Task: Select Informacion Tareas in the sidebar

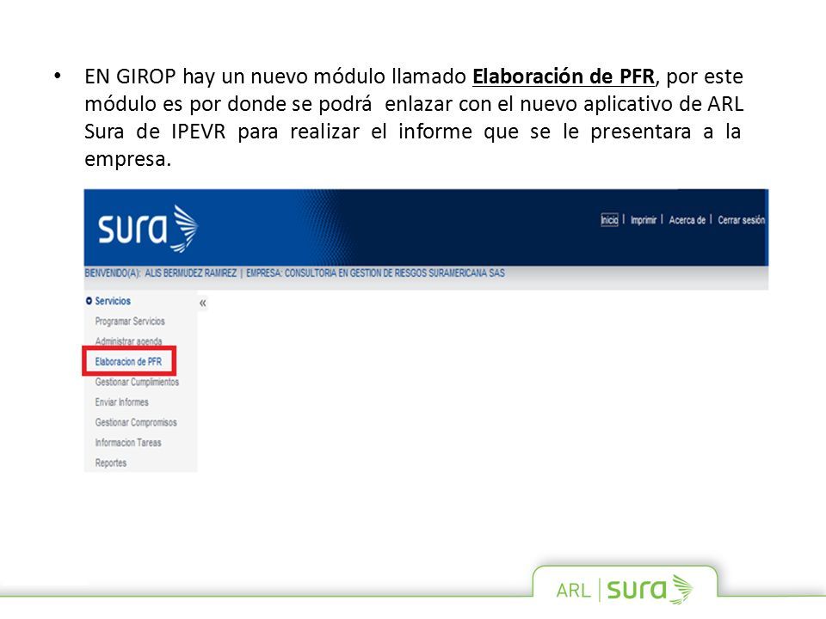Action: click(x=128, y=443)
